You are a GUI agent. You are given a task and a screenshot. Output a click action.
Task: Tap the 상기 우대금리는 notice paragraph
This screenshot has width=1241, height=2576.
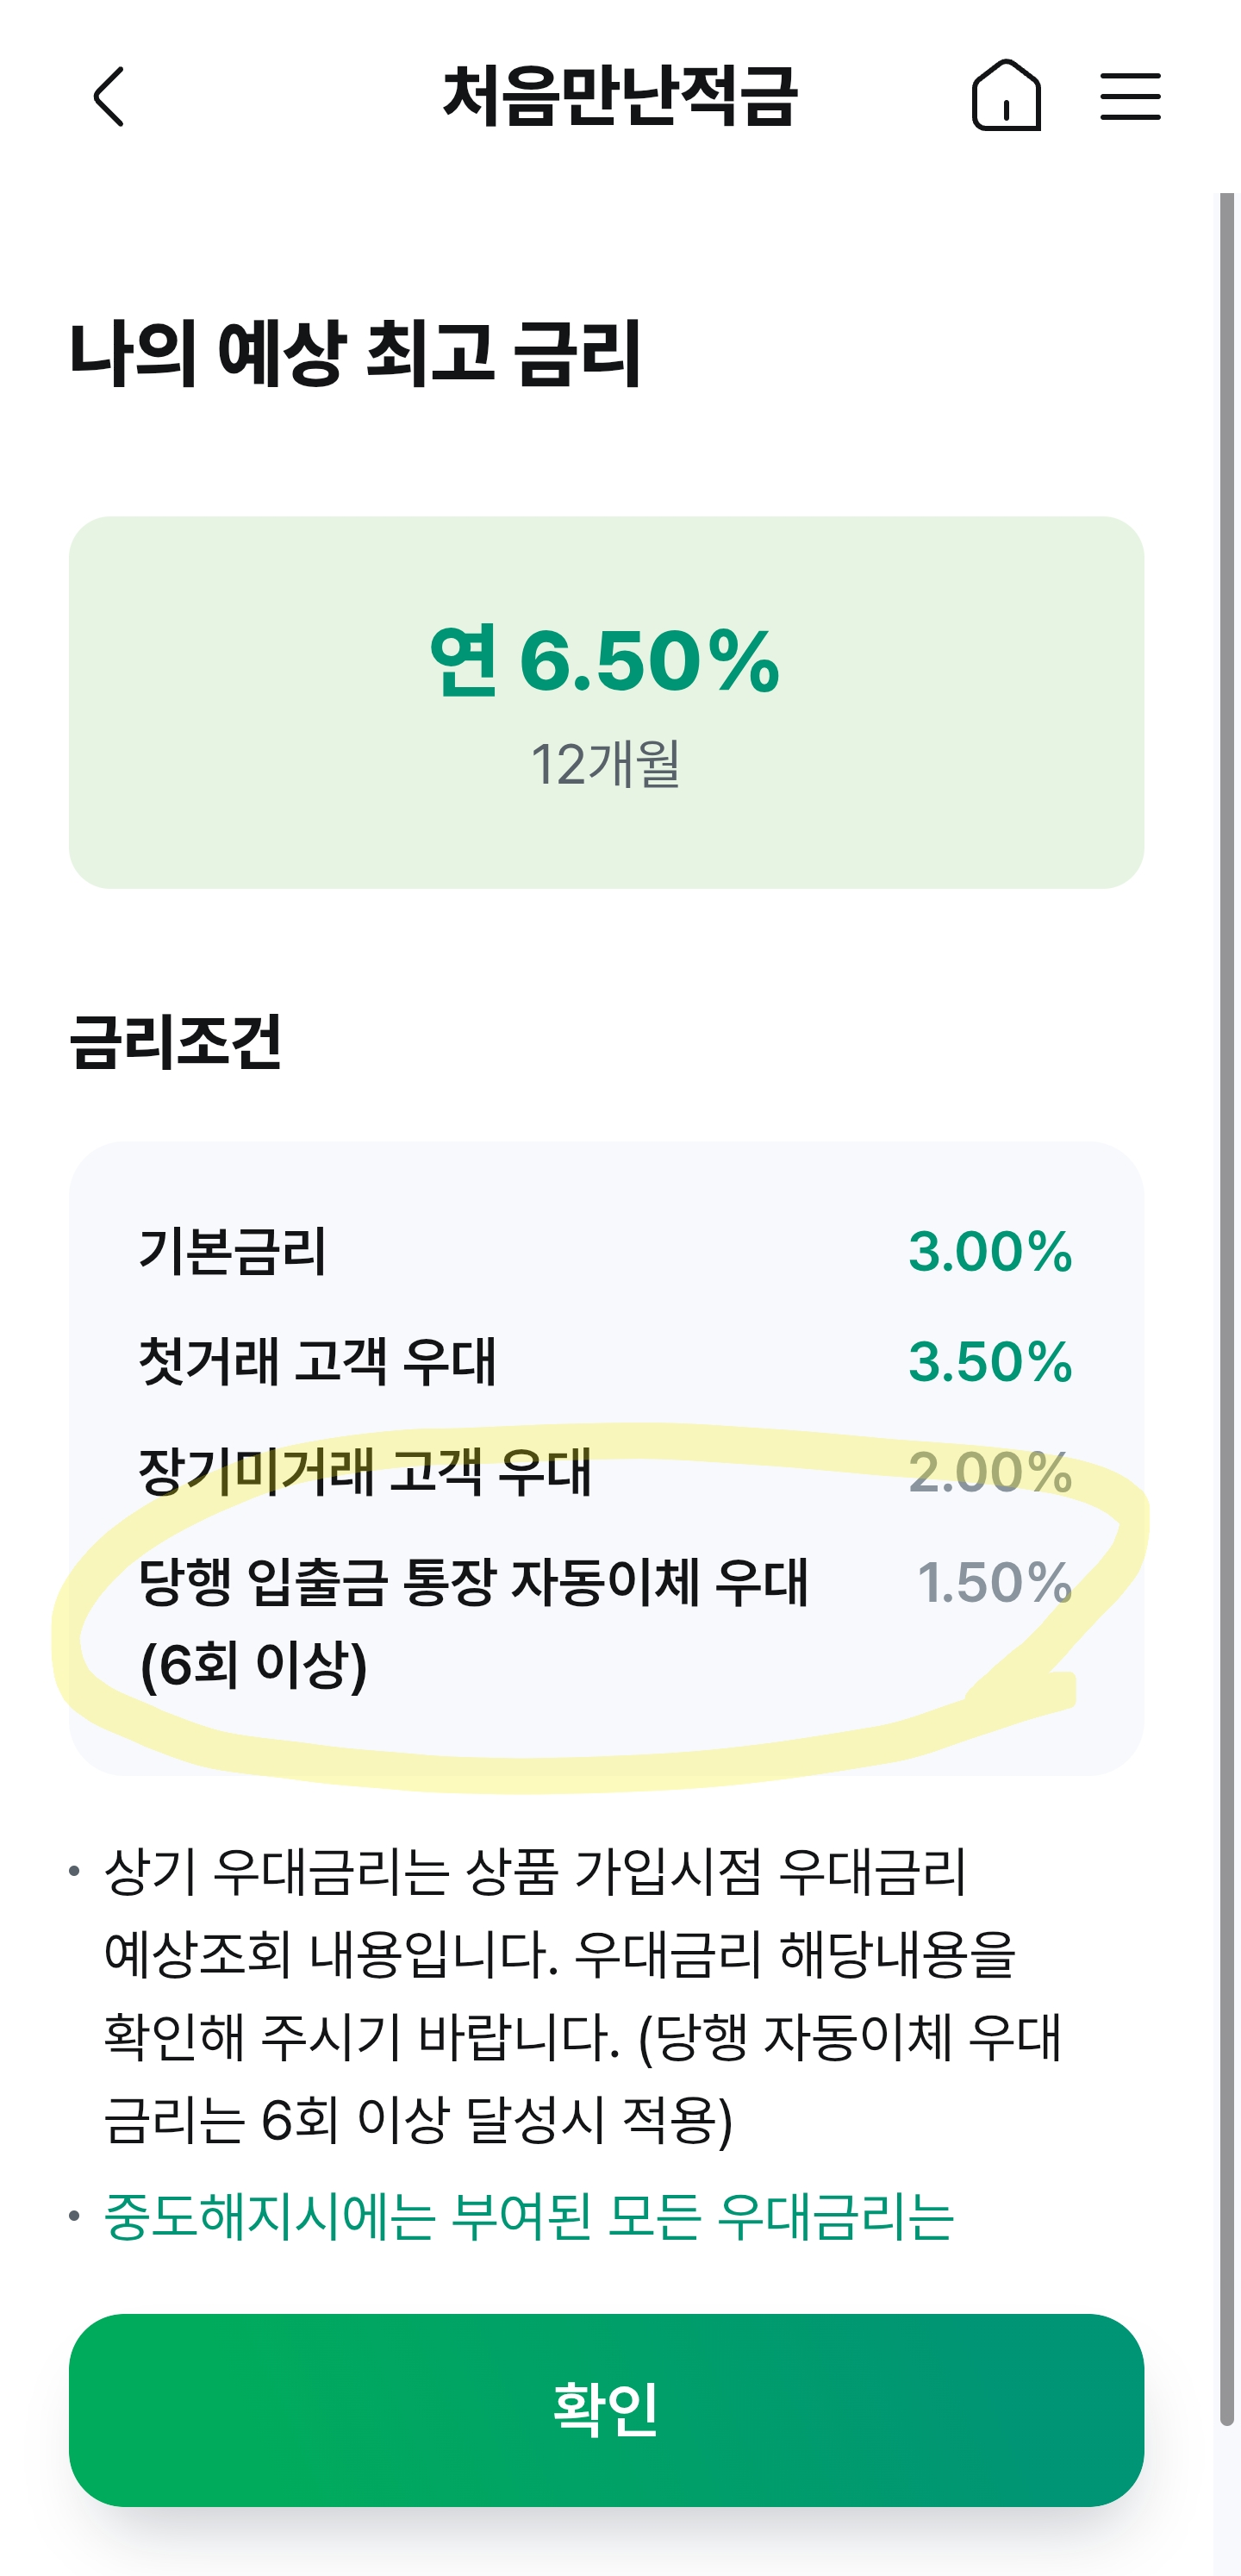[584, 1995]
